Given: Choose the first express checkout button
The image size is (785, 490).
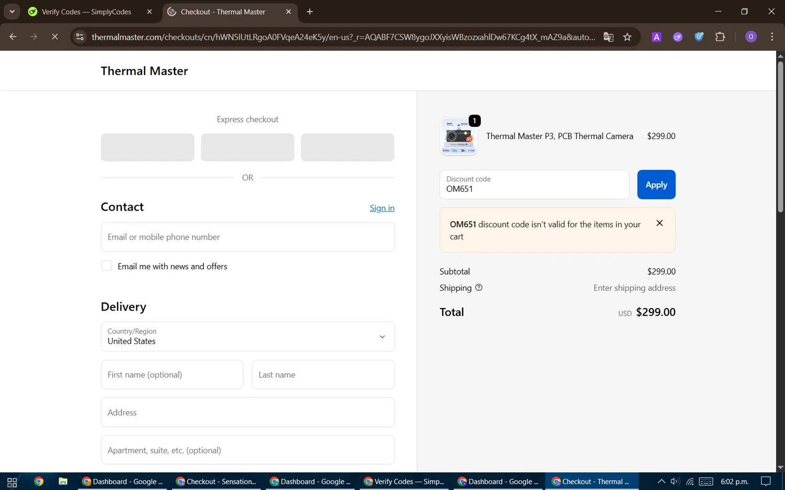Looking at the screenshot, I should [148, 147].
